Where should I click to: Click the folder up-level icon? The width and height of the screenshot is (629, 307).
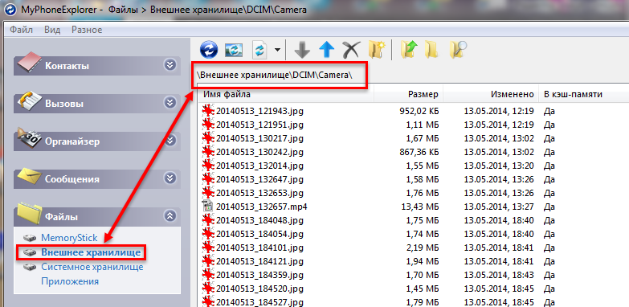point(409,50)
